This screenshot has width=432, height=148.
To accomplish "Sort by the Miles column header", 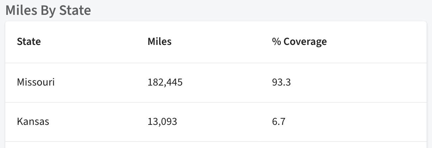I will click(x=160, y=42).
